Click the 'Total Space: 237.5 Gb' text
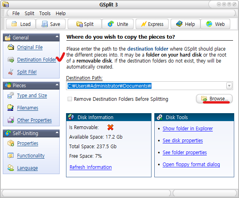 point(93,147)
